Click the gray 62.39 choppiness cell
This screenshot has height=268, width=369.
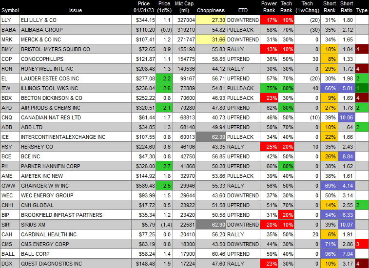211,137
